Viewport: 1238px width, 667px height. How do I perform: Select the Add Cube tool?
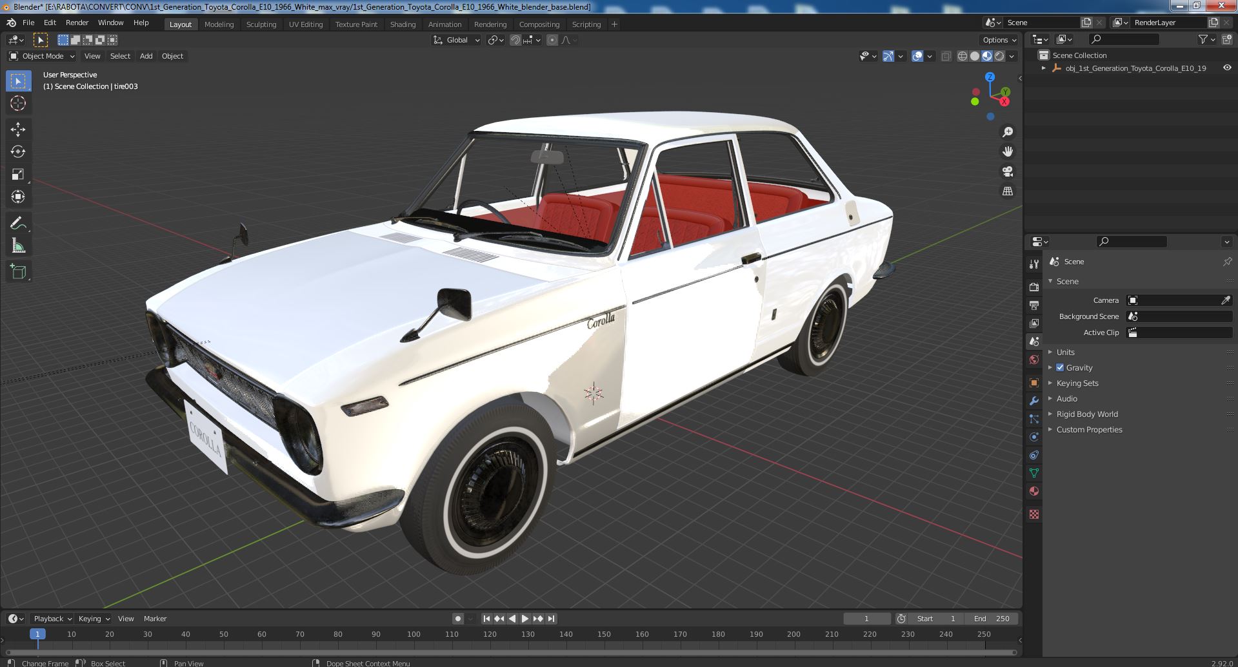18,272
